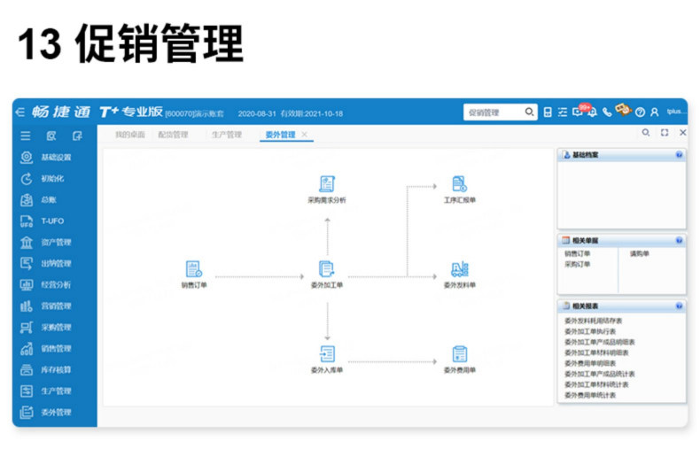This screenshot has height=449, width=700.
Task: Open T-UFO in the sidebar
Action: 53,221
